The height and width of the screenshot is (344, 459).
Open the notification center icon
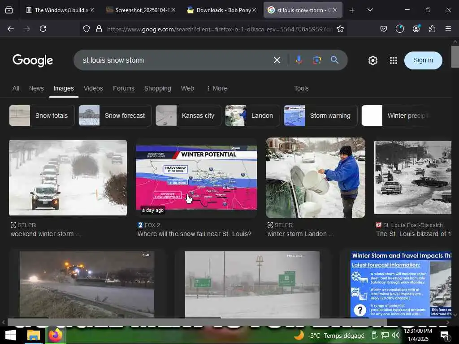click(x=445, y=336)
